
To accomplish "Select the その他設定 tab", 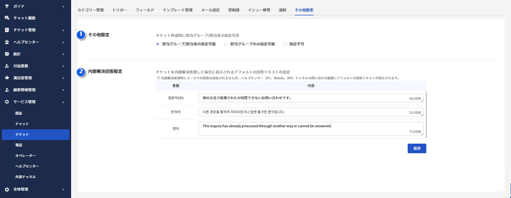I will point(304,10).
